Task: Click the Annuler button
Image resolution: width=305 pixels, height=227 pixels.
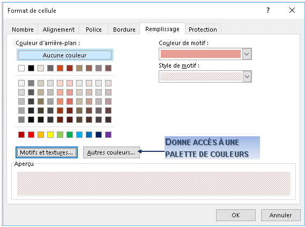Action: [x=280, y=215]
